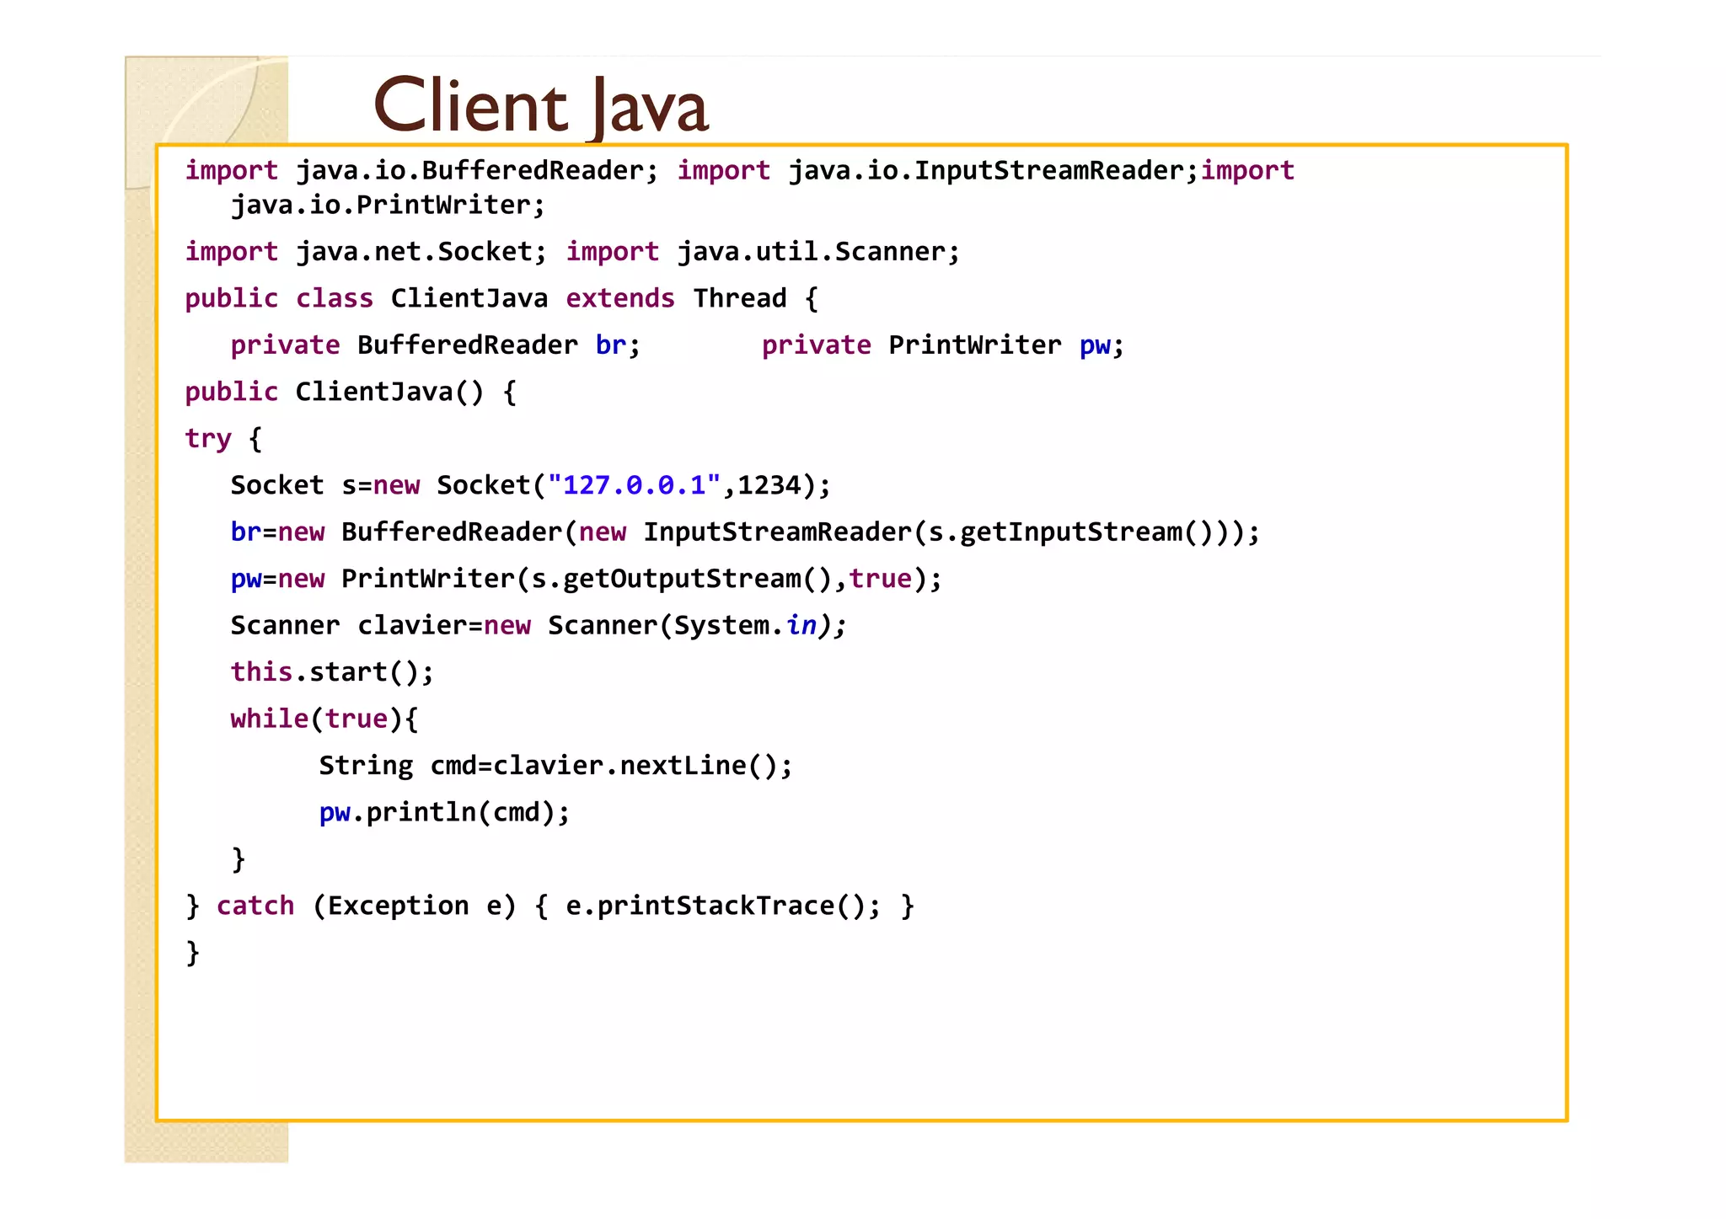Click the italic text "in" after System.
This screenshot has height=1219, width=1726.
coord(801,626)
